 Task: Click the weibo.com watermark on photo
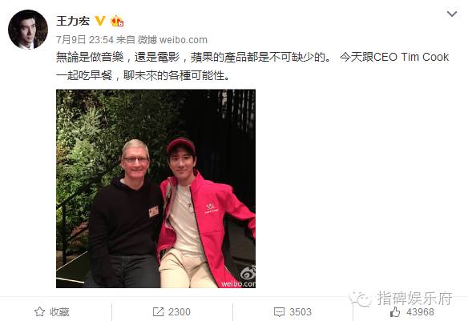pyautogui.click(x=238, y=283)
